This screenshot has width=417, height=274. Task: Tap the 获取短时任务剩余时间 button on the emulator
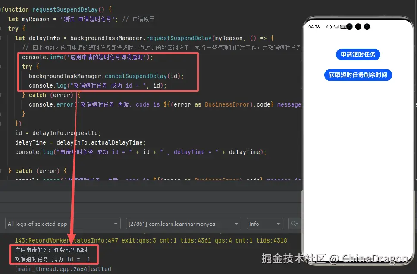[358, 75]
